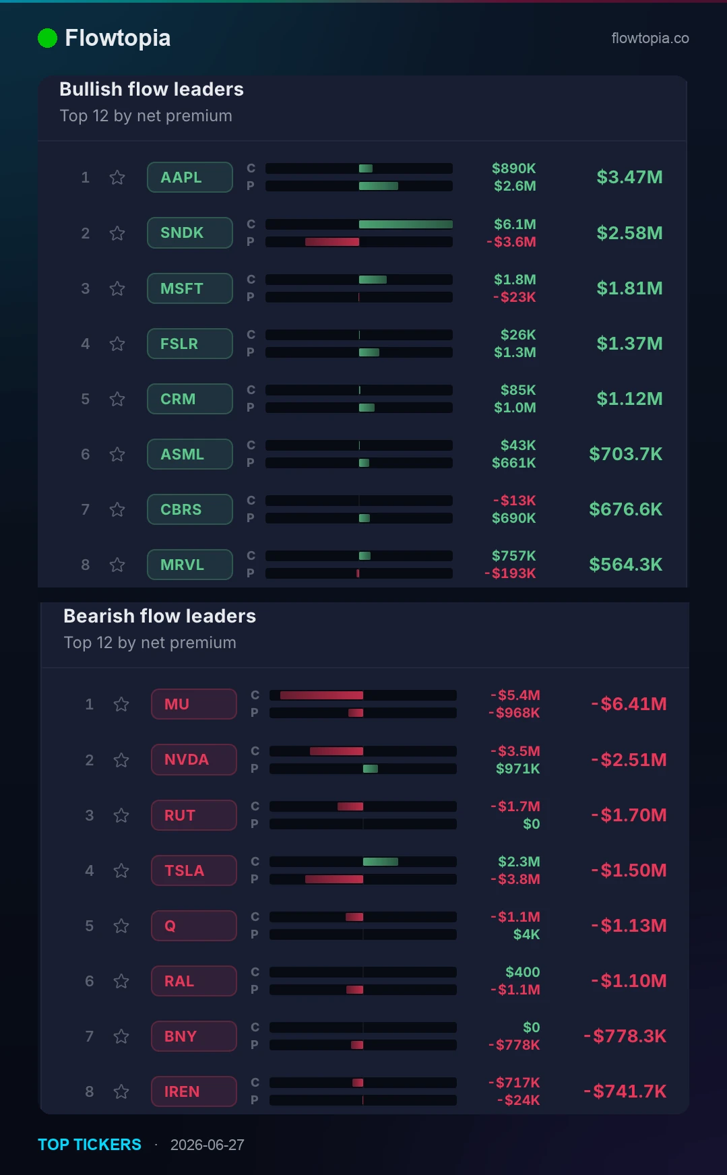Image resolution: width=727 pixels, height=1175 pixels.
Task: Click the Flowtopia brand title
Action: [118, 38]
